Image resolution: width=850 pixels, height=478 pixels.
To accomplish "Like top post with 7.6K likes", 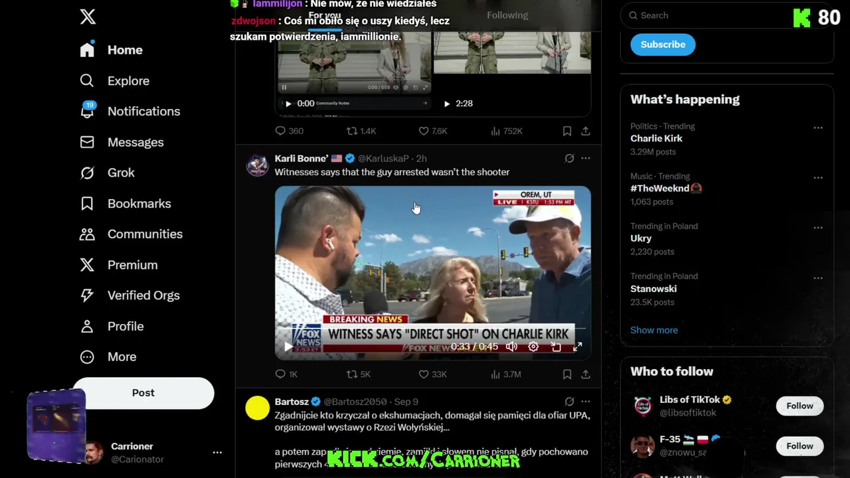I will [x=433, y=131].
